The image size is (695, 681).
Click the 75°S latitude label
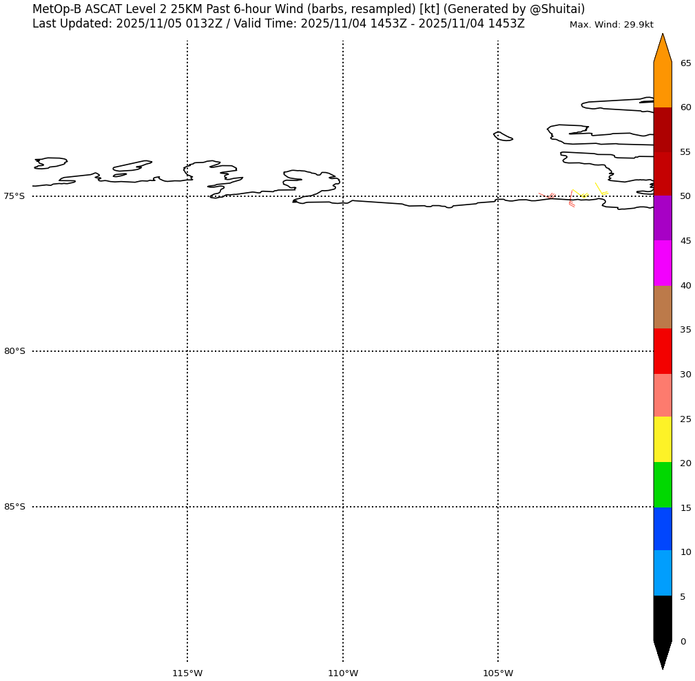click(x=14, y=196)
